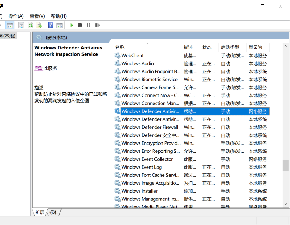Click the Export List toolbar icon
290x225 pixels.
pyautogui.click(x=39, y=25)
